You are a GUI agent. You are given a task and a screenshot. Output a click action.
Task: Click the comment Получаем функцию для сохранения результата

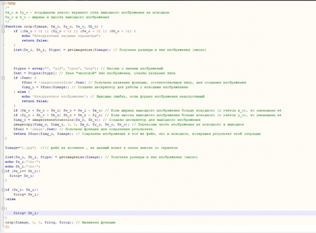pyautogui.click(x=106, y=129)
